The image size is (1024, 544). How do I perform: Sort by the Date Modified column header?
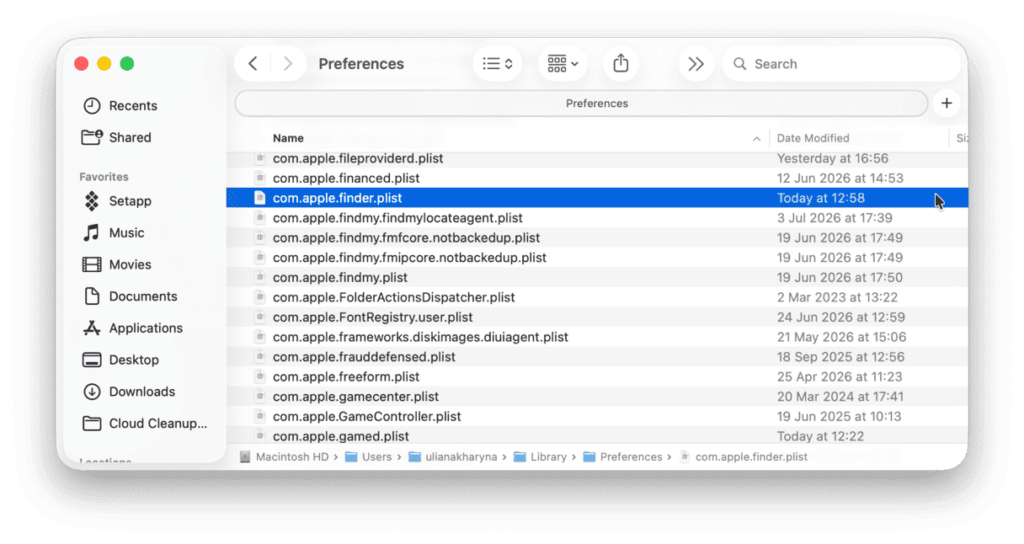coord(813,138)
